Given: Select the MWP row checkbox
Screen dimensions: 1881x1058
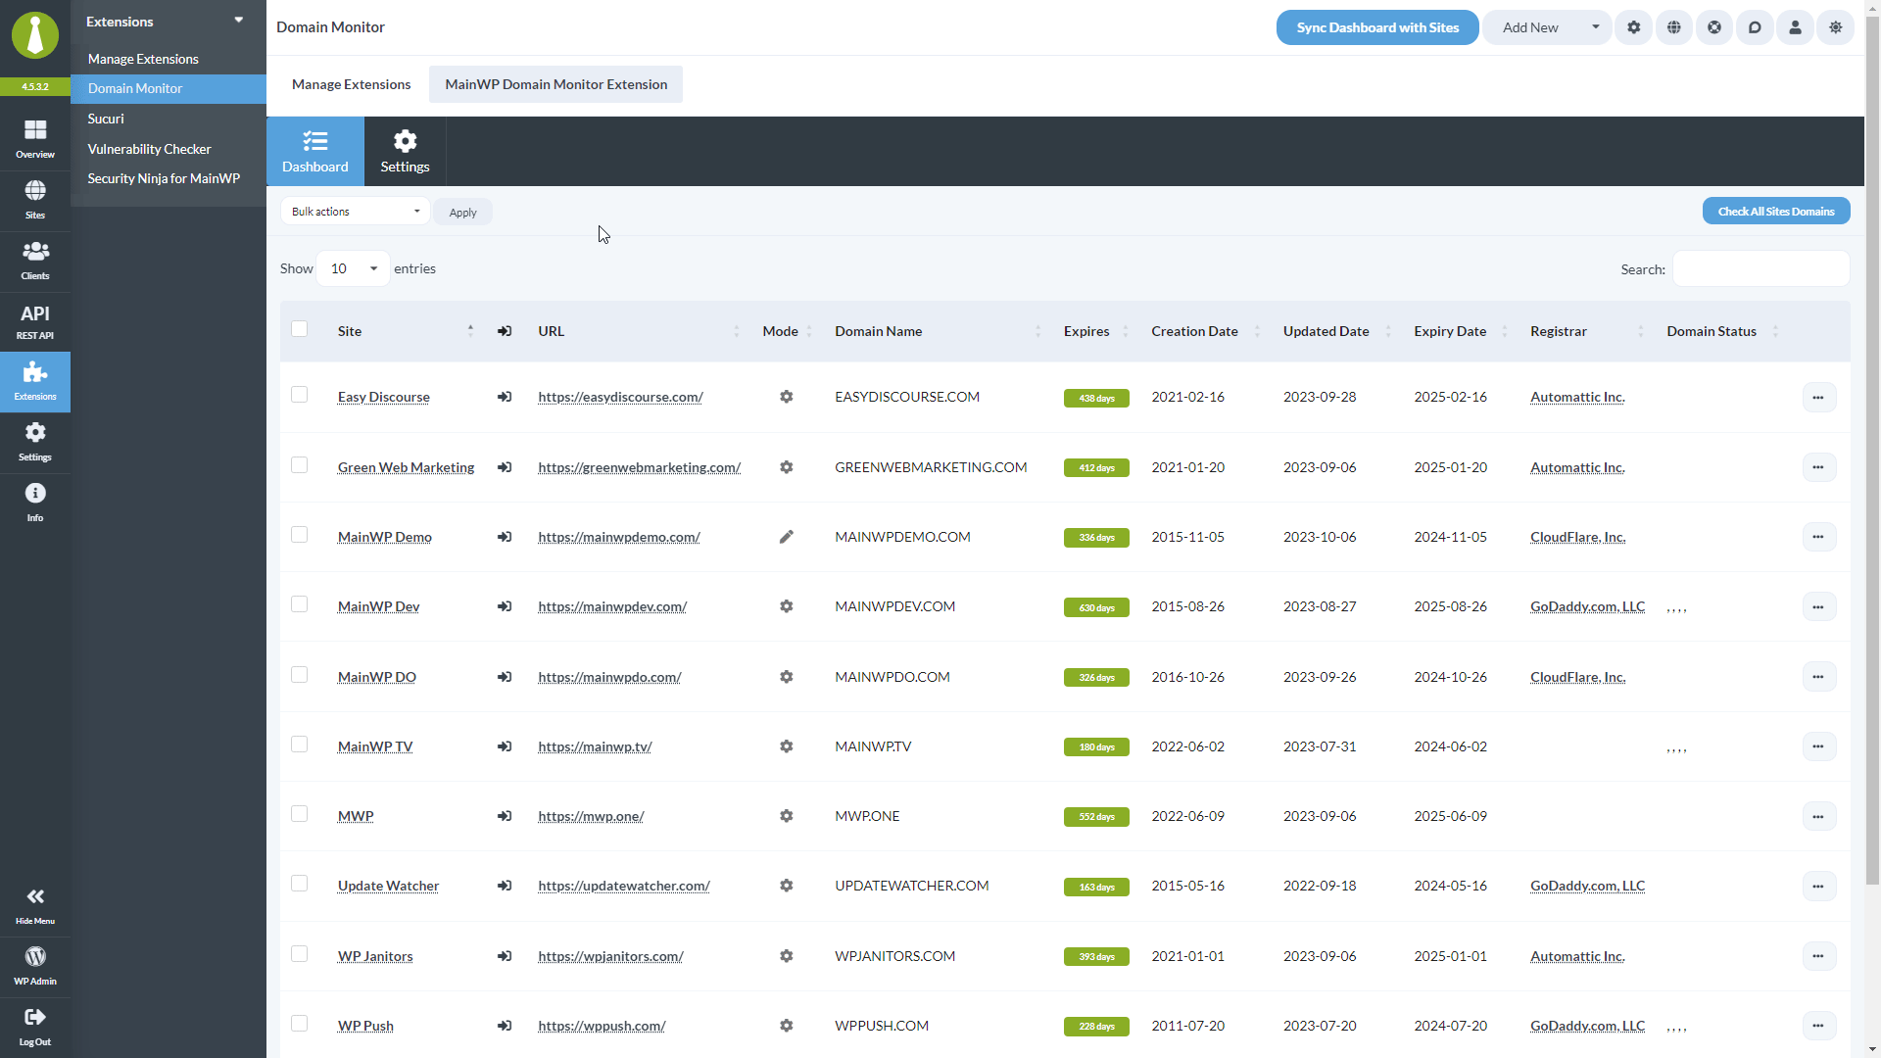Looking at the screenshot, I should pyautogui.click(x=300, y=814).
